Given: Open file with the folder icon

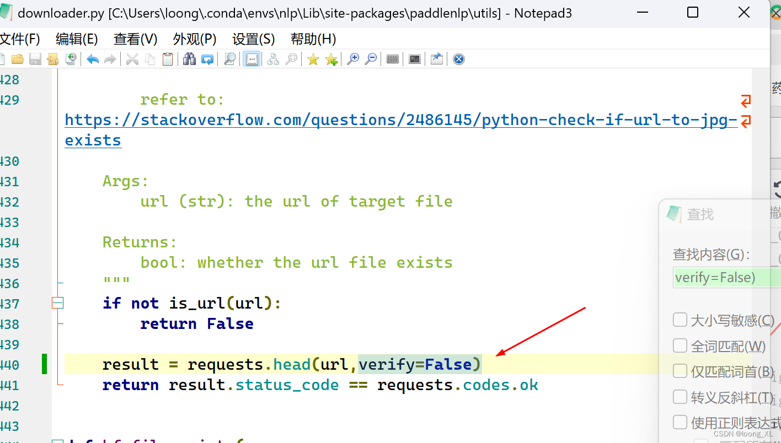Looking at the screenshot, I should [x=18, y=59].
